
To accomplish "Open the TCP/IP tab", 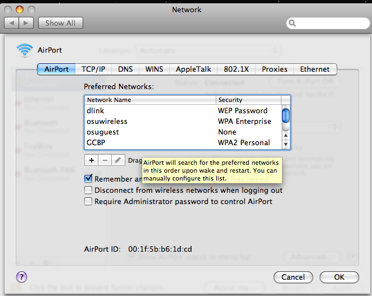I will tap(93, 69).
